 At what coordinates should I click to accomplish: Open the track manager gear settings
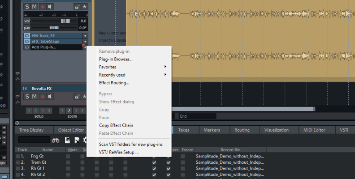85,141
